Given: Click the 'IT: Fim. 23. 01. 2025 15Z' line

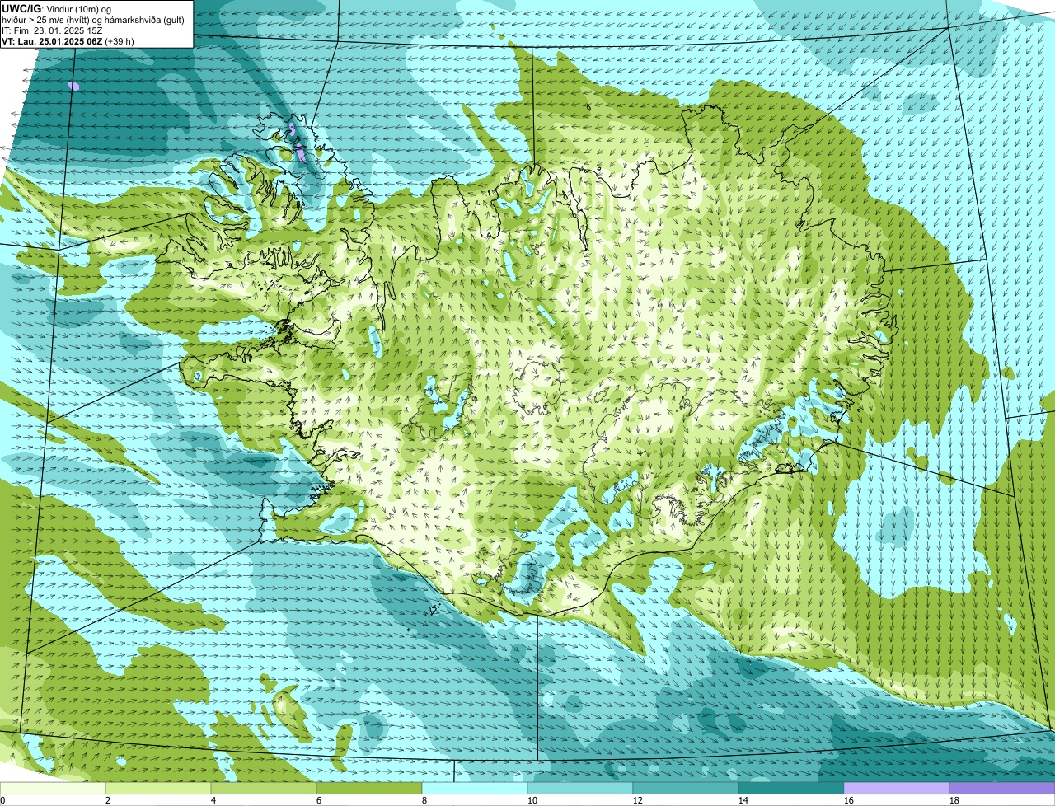Looking at the screenshot, I should pos(52,30).
